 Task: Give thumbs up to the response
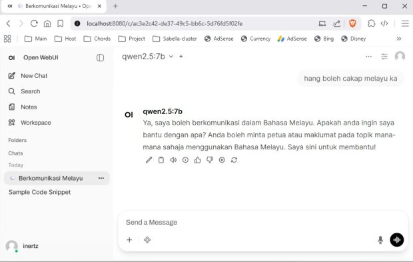coord(198,160)
